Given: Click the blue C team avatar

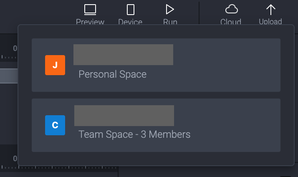Looking at the screenshot, I should click(55, 125).
